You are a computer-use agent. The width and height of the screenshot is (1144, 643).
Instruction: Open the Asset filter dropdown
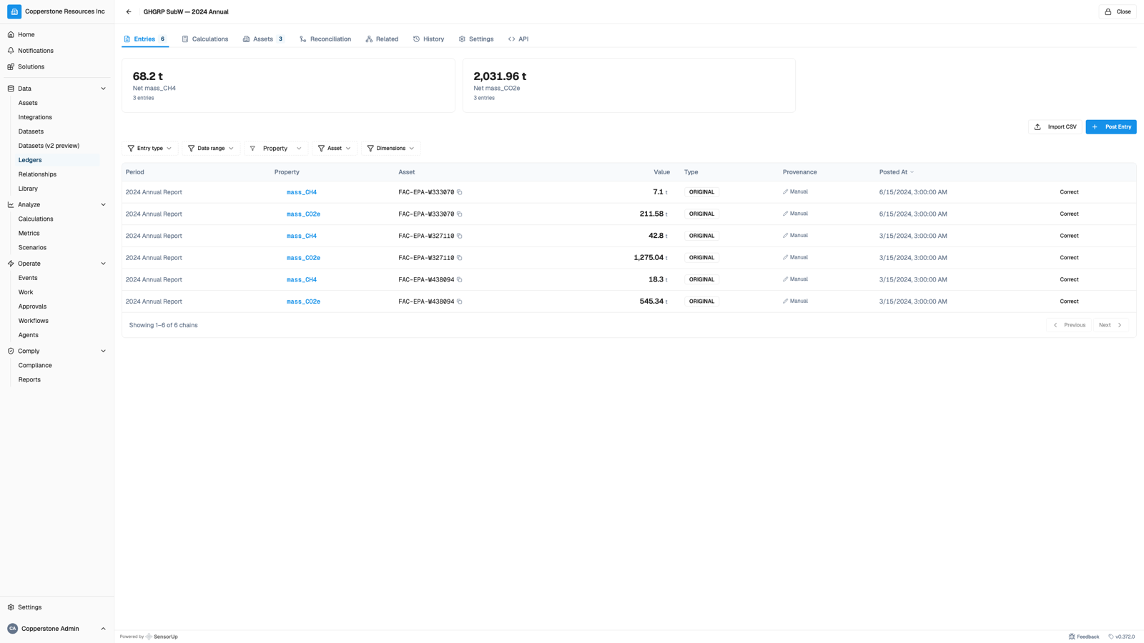point(335,149)
